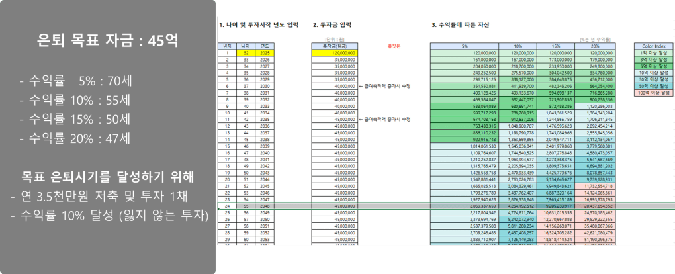Click the 10% return column header
This screenshot has height=274, width=675.
click(516, 46)
